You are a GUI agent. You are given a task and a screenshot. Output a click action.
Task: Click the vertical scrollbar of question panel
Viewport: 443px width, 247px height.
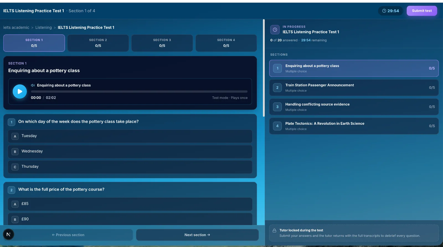point(264,68)
